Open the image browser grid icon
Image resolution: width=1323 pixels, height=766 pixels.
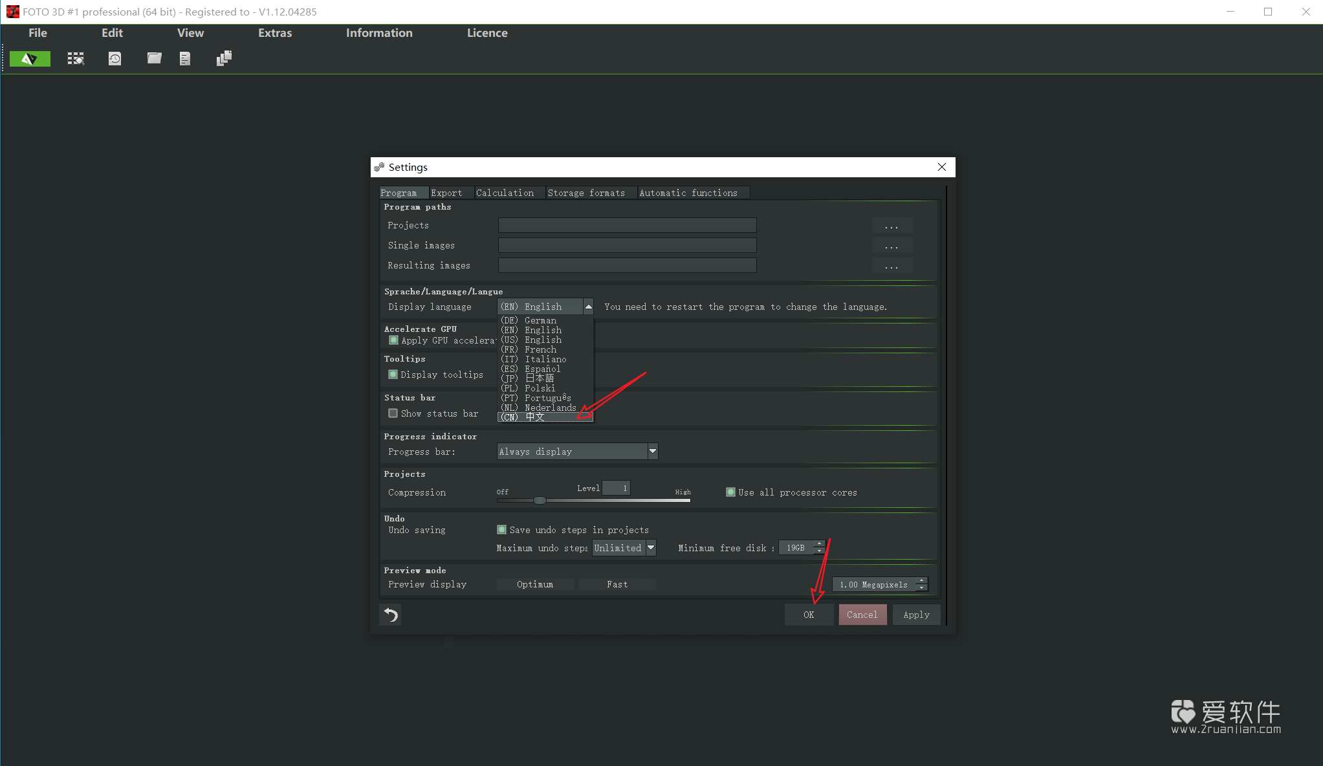pyautogui.click(x=76, y=59)
